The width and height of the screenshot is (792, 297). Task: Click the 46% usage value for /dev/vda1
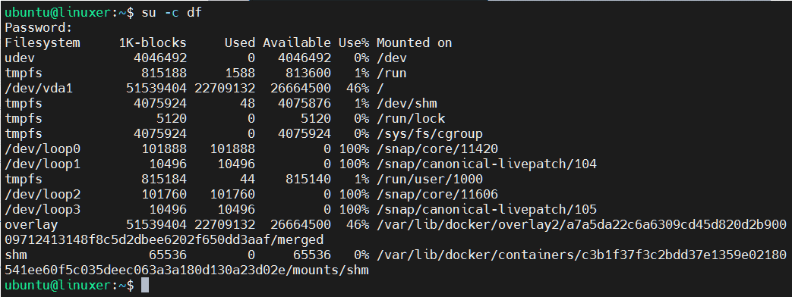tap(358, 88)
